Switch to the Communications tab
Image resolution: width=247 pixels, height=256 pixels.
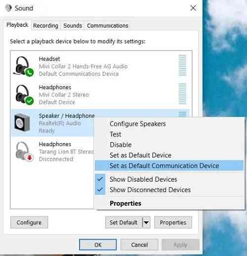108,26
